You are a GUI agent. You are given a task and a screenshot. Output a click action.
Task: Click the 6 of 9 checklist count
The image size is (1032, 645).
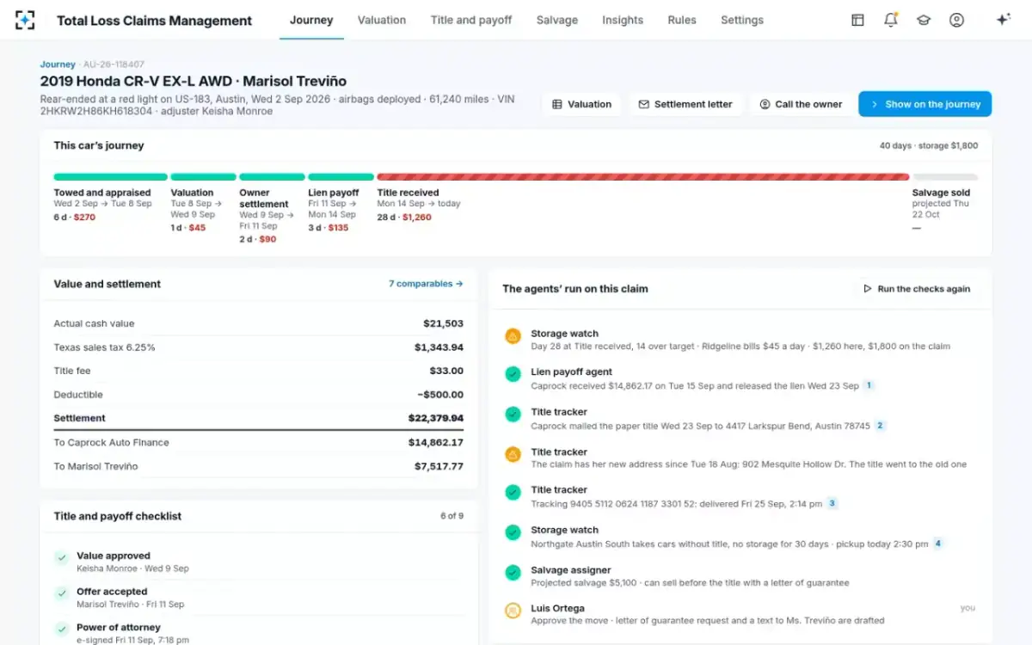(451, 516)
